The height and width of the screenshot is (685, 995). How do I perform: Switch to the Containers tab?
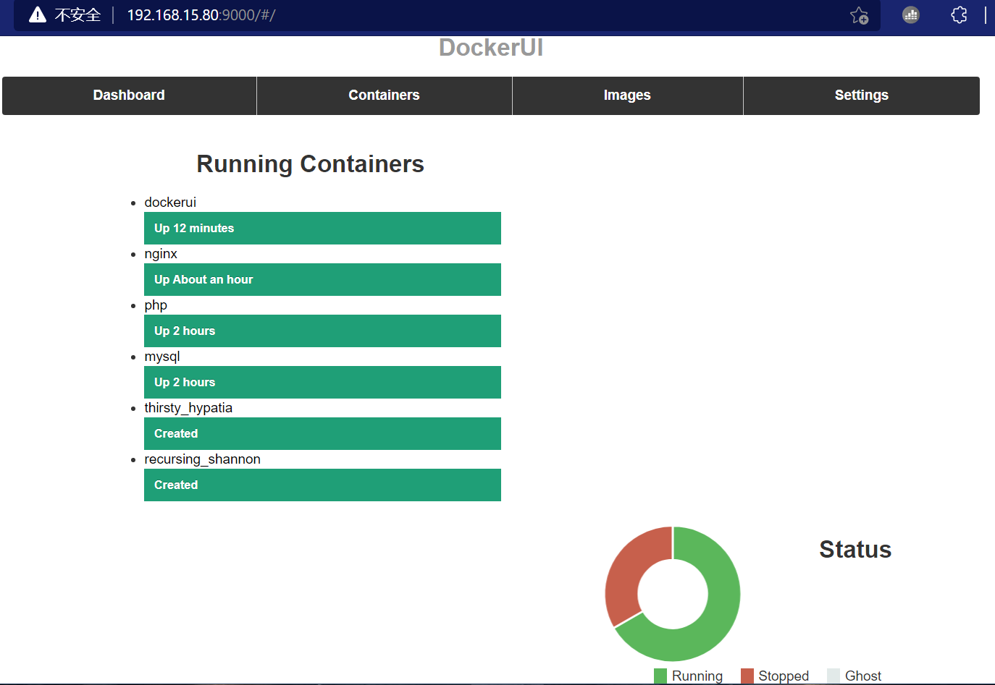(x=385, y=95)
